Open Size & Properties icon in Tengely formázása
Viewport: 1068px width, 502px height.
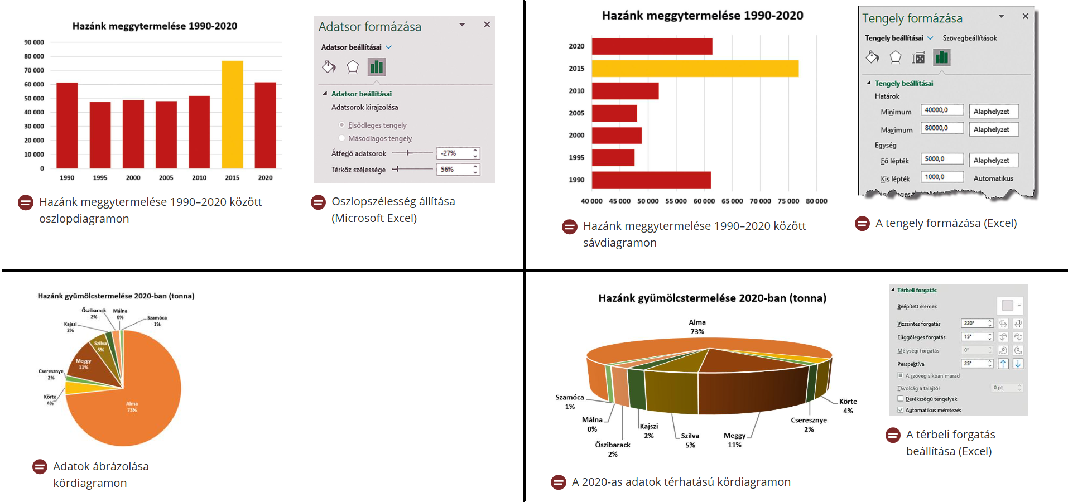(x=918, y=57)
